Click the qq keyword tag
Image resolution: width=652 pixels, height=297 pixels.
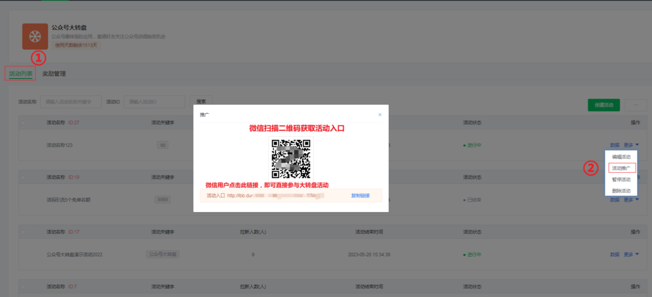pos(163,145)
